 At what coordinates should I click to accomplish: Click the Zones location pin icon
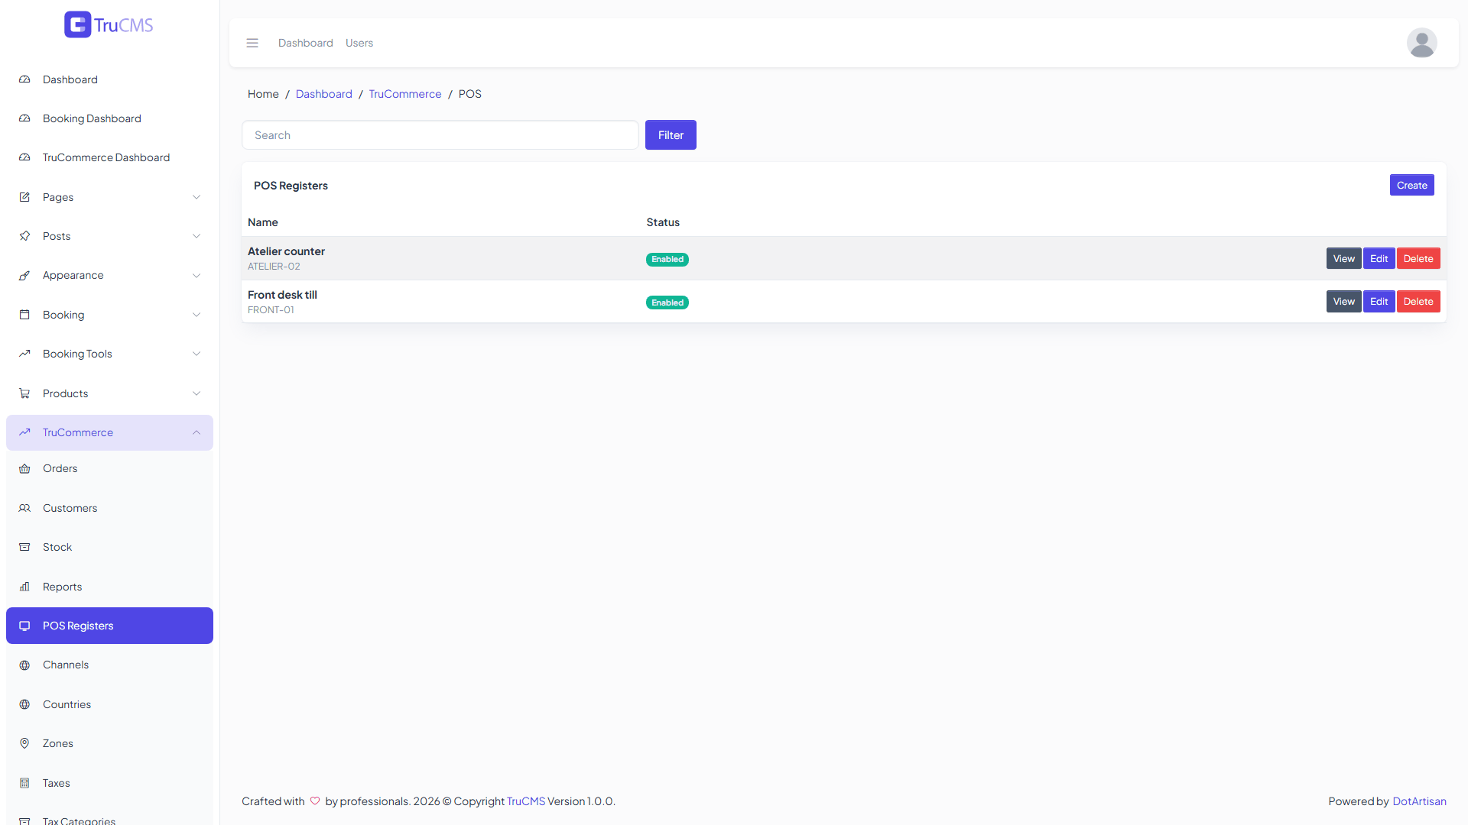(x=24, y=743)
